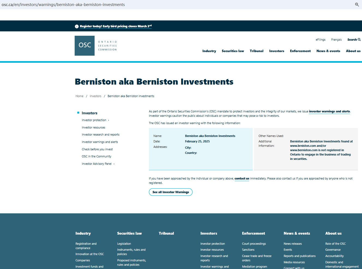
Task: Open Domestic and international engagement in the footer
Action: tap(342, 264)
